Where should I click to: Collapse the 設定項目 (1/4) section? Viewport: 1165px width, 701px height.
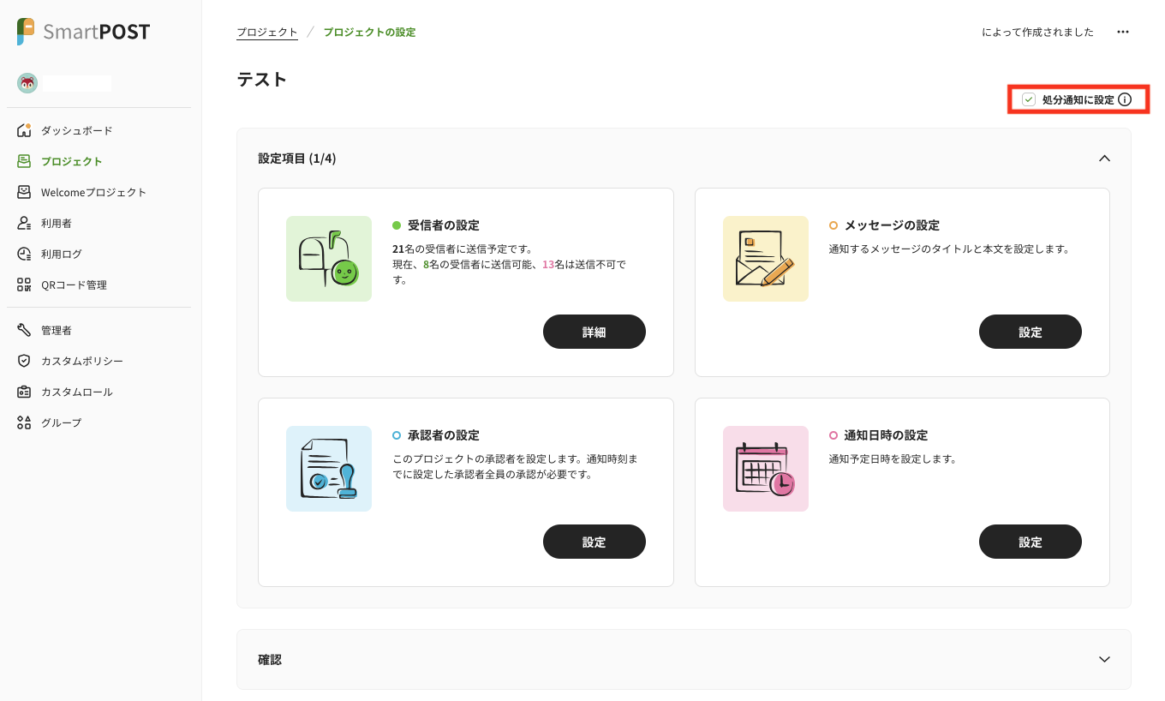[x=1104, y=159]
